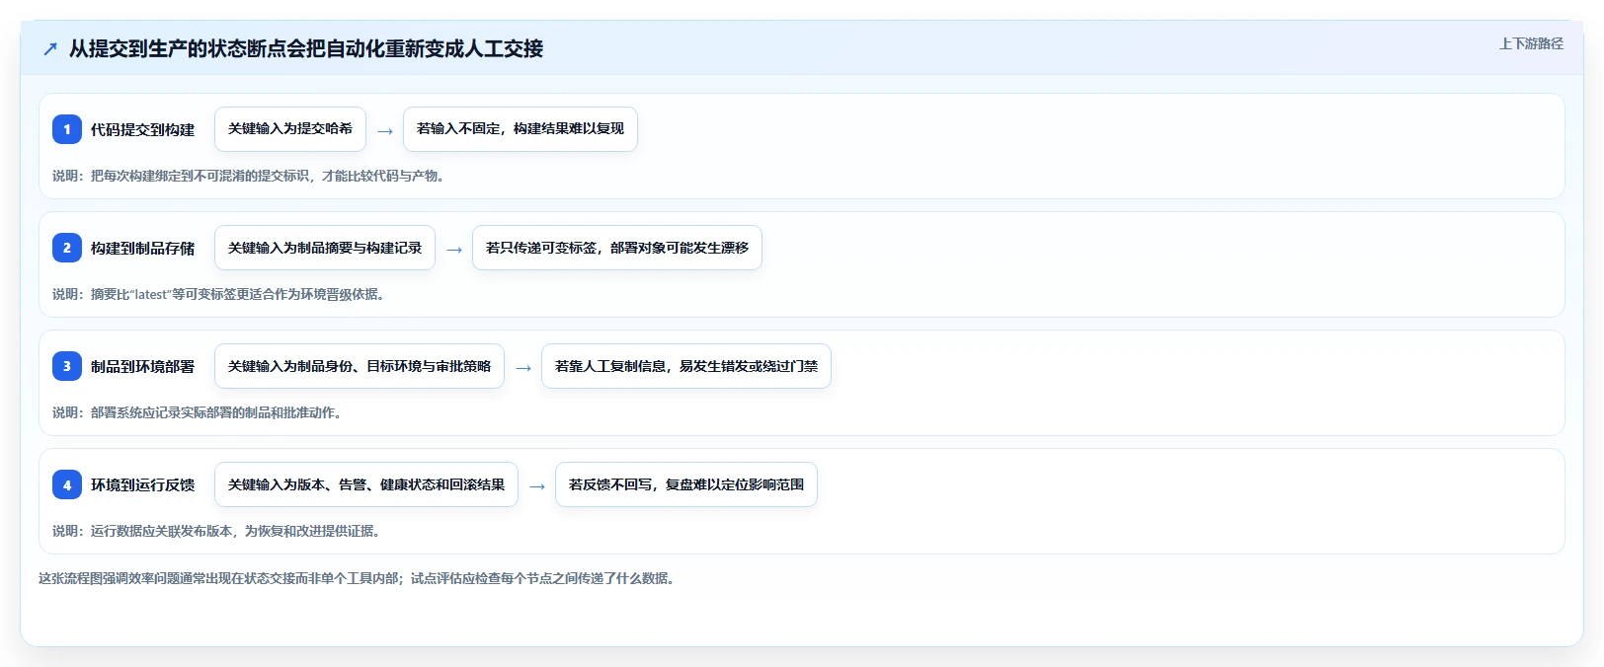This screenshot has width=1604, height=667.
Task: Click the 若输入不固定，构建结果难以复现 chip
Action: [521, 129]
